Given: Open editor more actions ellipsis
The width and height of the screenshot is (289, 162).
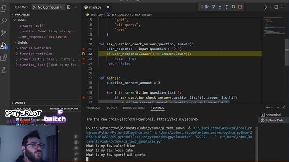Looking at the screenshot, I should (x=283, y=7).
